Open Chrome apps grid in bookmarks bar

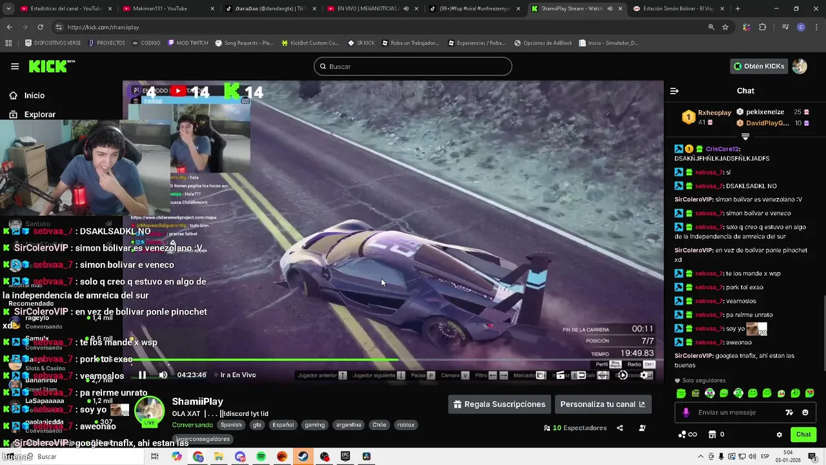[x=8, y=43]
